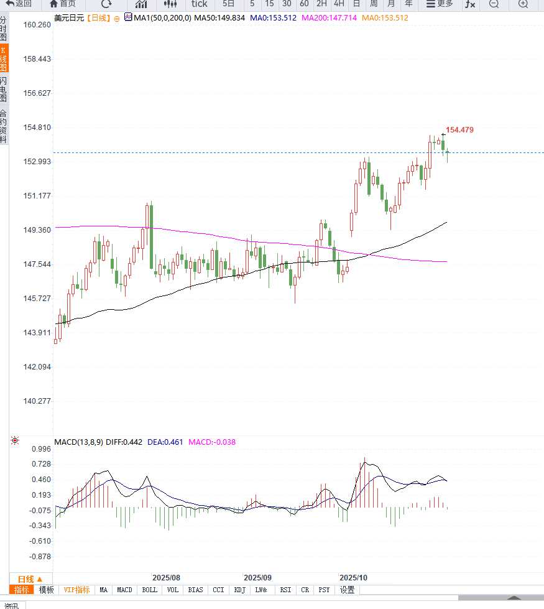
Task: Apply the CCI indicator
Action: [218, 590]
